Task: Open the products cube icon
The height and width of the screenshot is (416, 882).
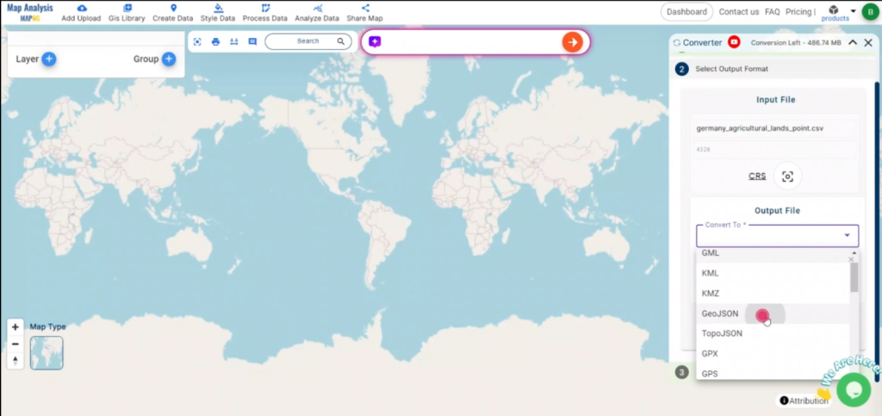Action: (x=834, y=9)
